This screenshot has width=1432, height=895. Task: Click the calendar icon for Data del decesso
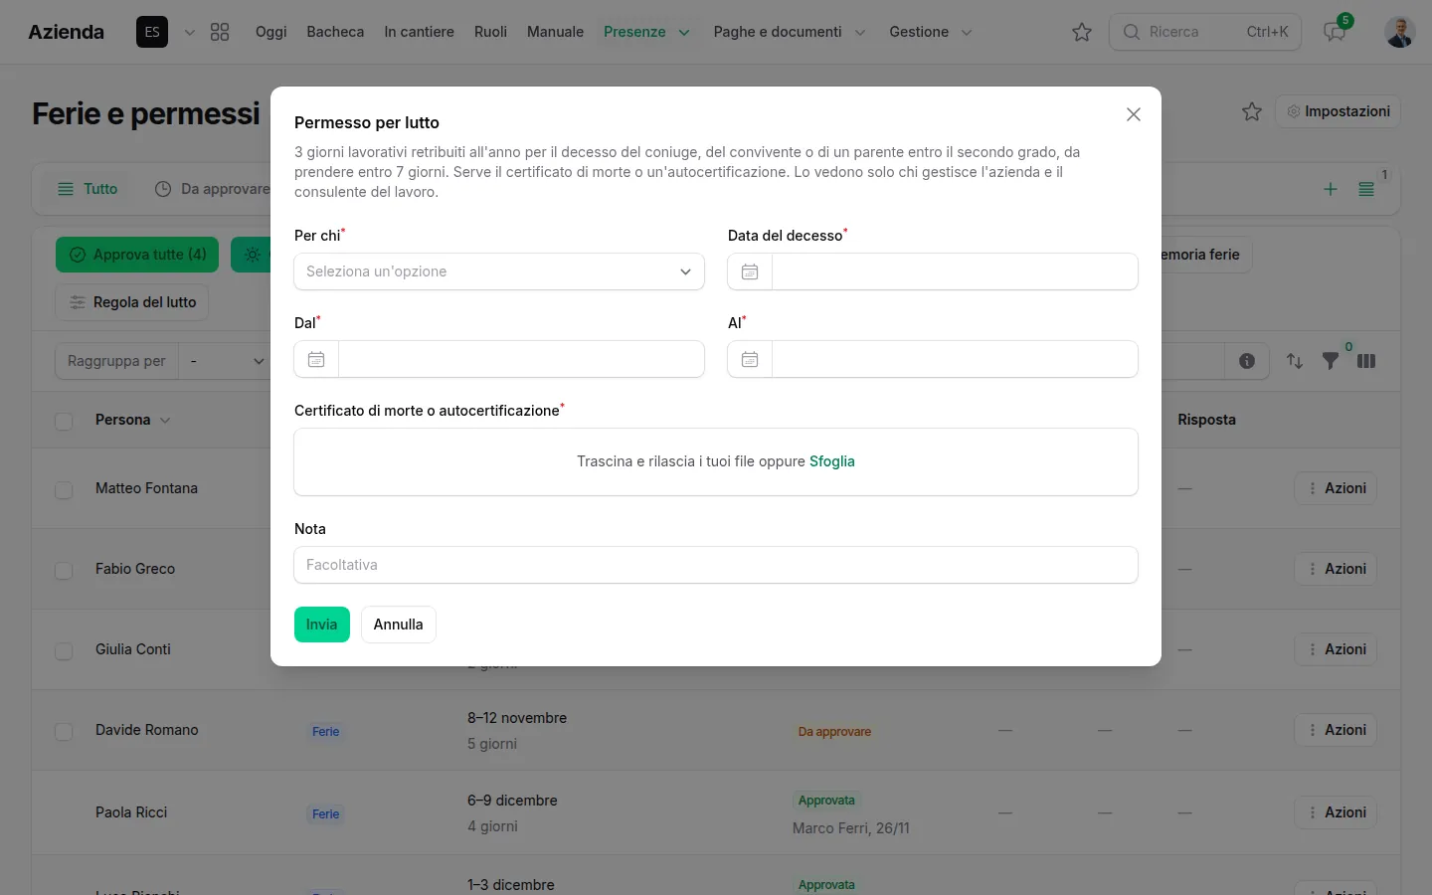coord(750,271)
